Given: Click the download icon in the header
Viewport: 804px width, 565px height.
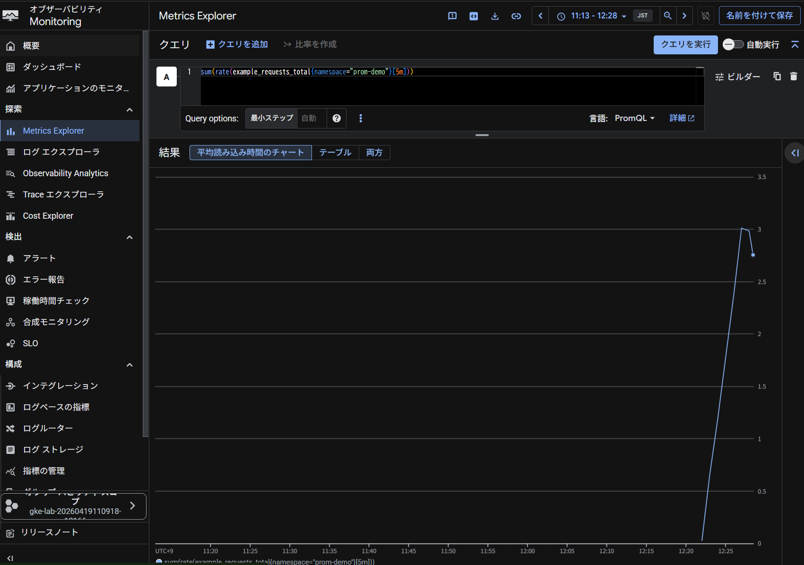Looking at the screenshot, I should coord(495,16).
